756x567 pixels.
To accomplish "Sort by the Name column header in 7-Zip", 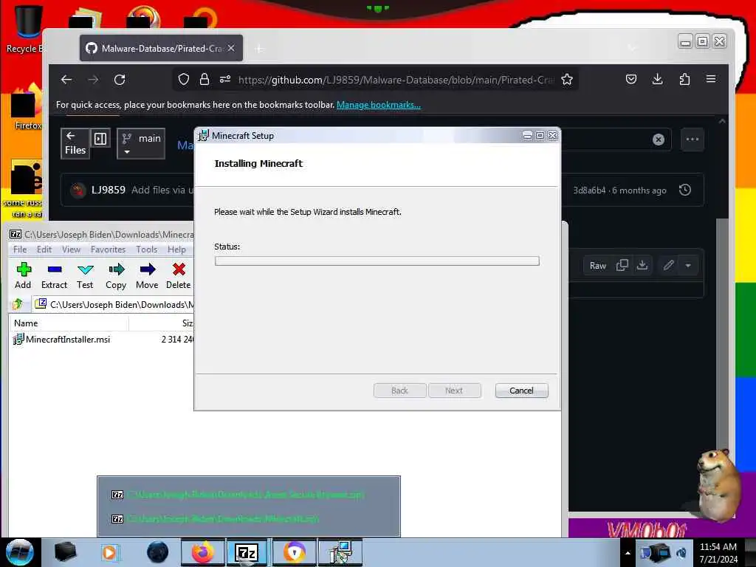I will pos(69,323).
